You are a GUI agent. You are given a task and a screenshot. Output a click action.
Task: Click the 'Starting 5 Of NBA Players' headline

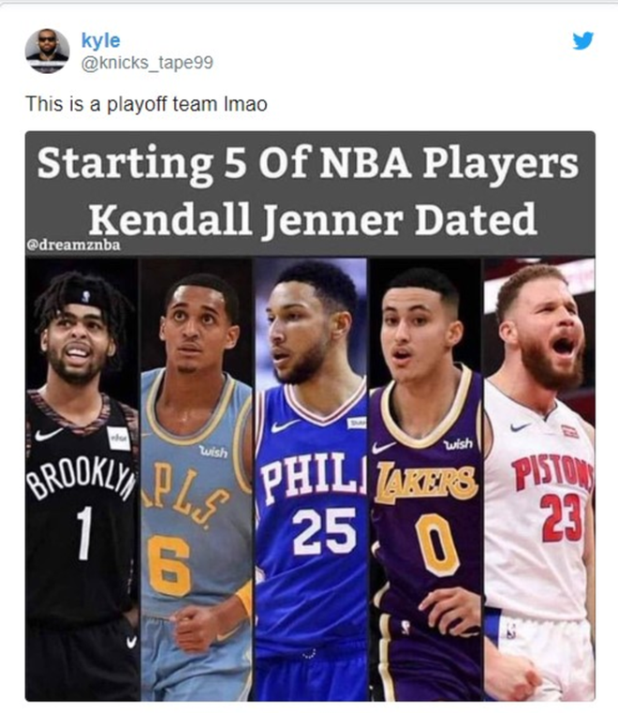308,164
